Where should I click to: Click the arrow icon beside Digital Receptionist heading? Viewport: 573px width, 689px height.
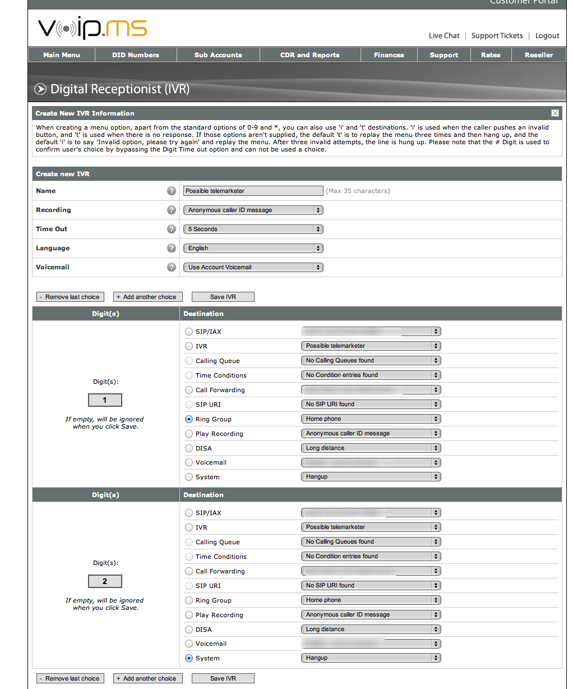tap(40, 89)
